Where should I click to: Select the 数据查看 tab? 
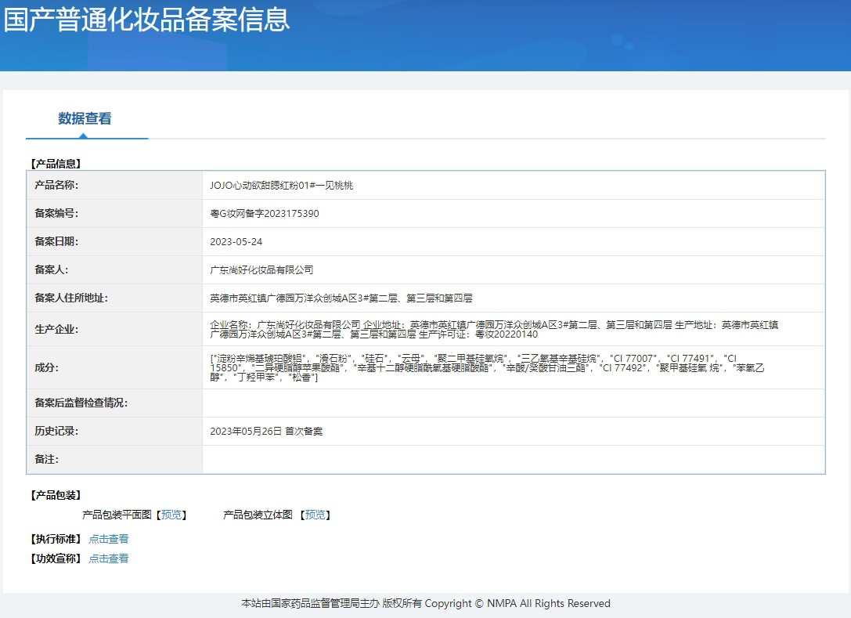coord(85,118)
